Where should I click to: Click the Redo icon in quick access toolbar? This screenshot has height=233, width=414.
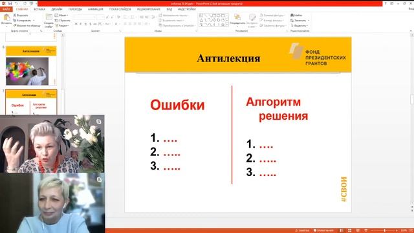pos(25,3)
